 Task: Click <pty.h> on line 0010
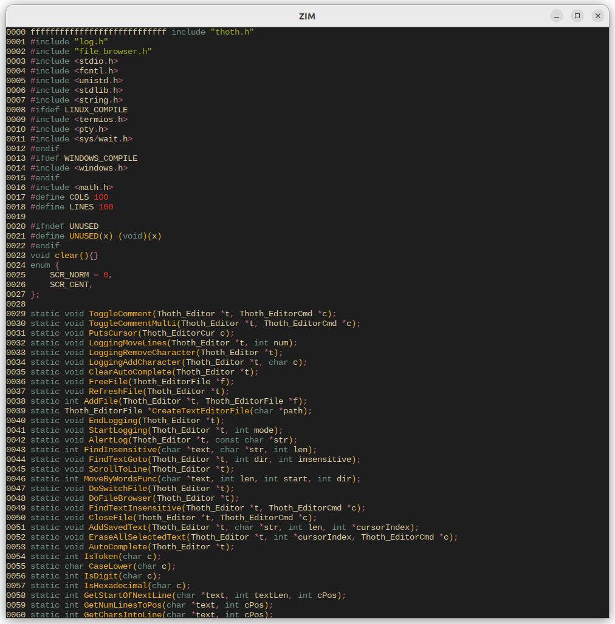[91, 129]
